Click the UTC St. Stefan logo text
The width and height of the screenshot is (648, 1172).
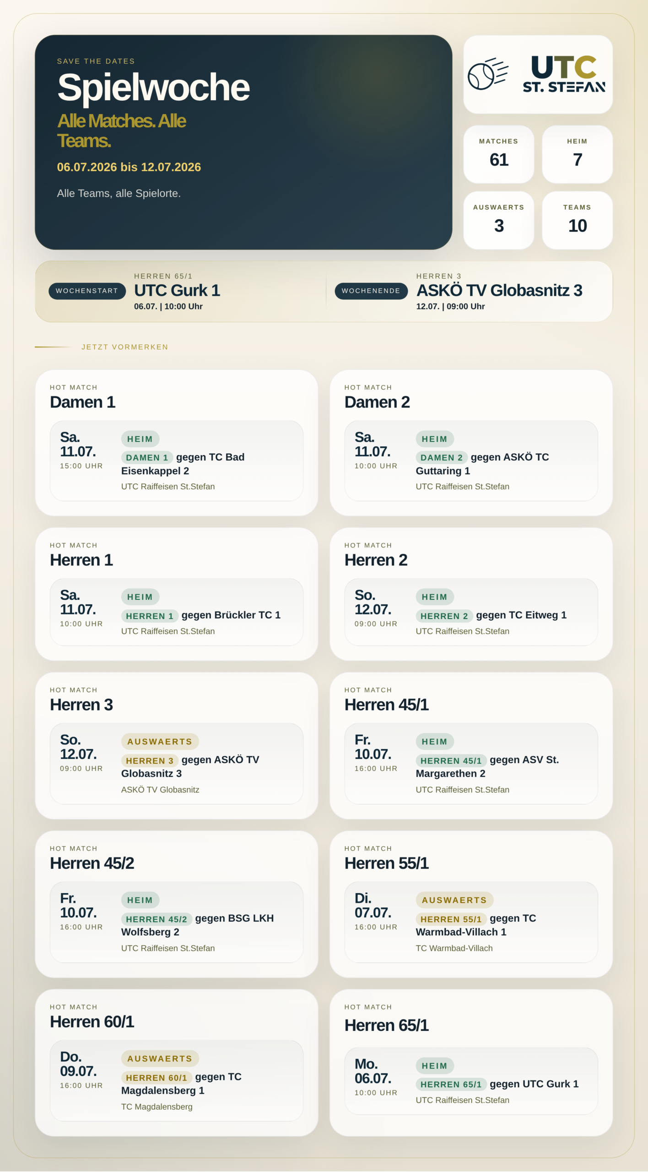pos(564,74)
